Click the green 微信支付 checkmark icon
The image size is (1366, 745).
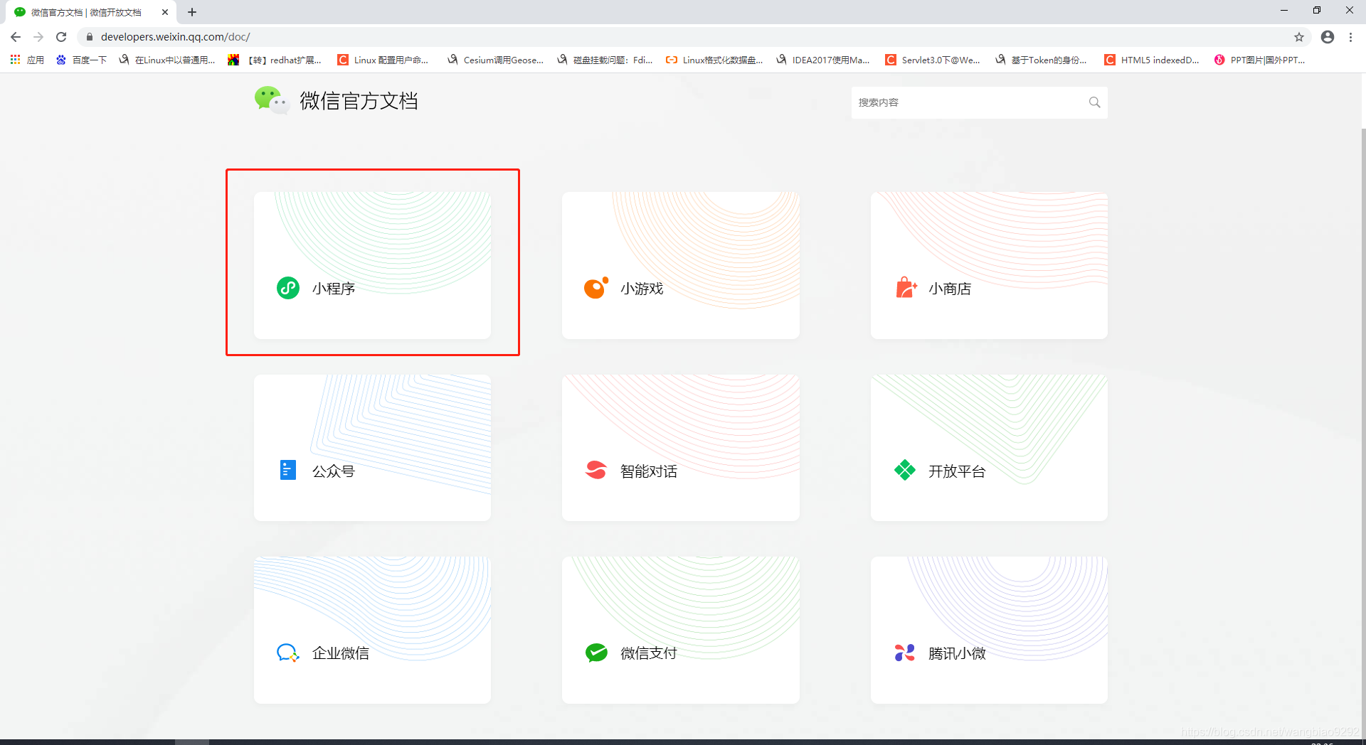pyautogui.click(x=596, y=653)
